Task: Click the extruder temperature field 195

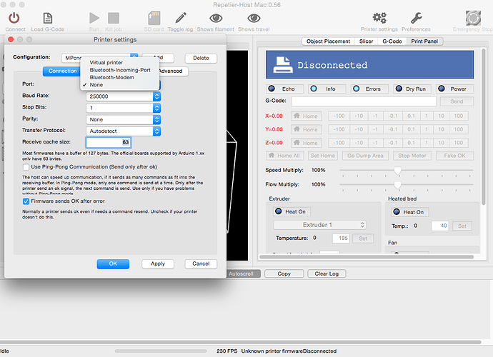Action: pos(341,238)
